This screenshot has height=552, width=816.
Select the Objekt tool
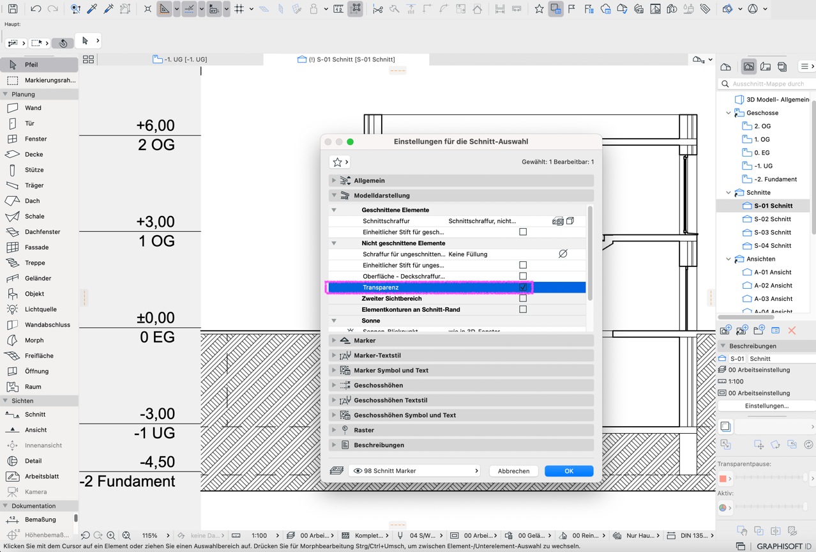(38, 294)
